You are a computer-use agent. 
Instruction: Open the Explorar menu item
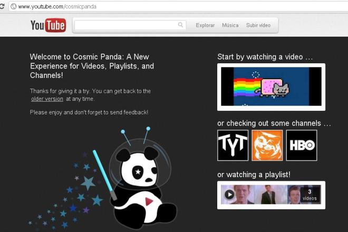(205, 25)
